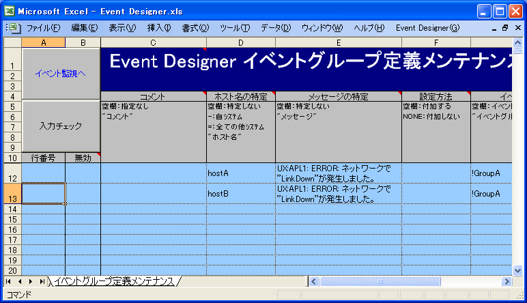The width and height of the screenshot is (527, 303).
Task: Click the LinkDown message cell in row 12
Action: [x=339, y=173]
